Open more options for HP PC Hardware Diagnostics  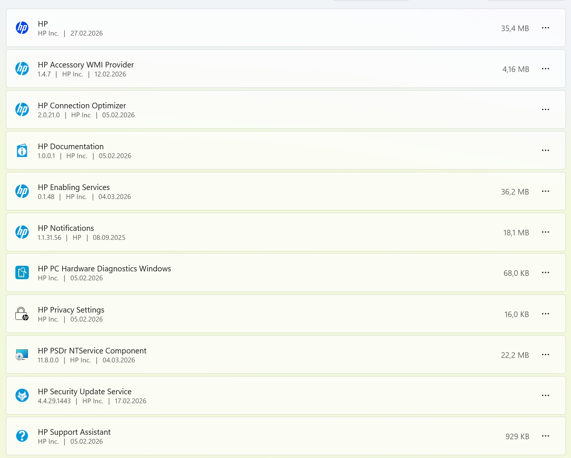pos(546,272)
